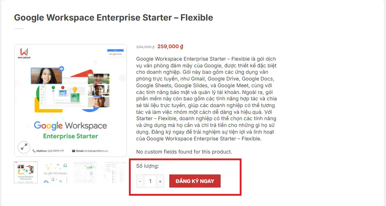Image resolution: width=386 pixels, height=206 pixels.
Task: Click the image zoom expand icon
Action: pyautogui.click(x=24, y=147)
